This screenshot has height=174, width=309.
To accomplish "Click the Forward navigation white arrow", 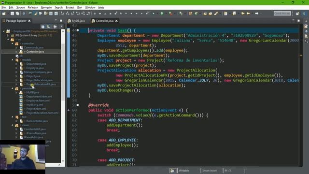I will (x=256, y=14).
